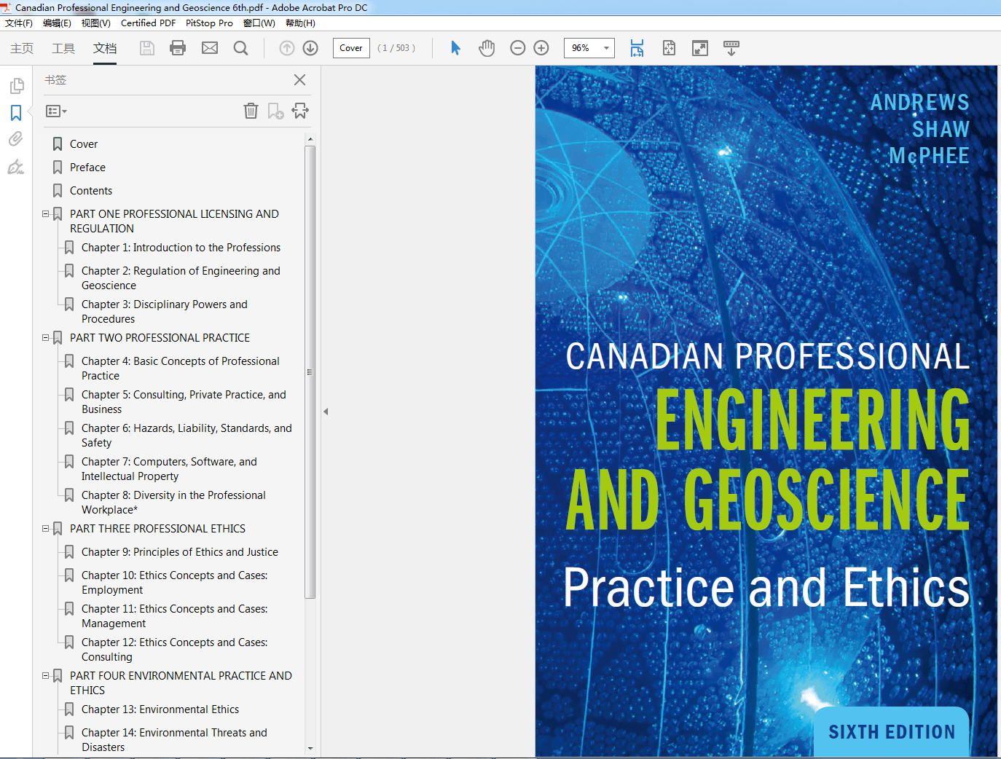Switch to the 工具 tab
1001x759 pixels.
[63, 48]
